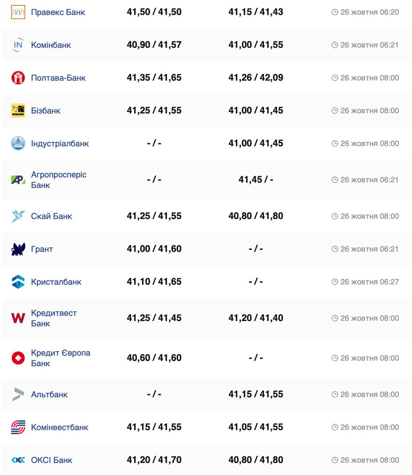412x475 pixels.
Task: Click the Правекс Банк logo icon
Action: 18,12
